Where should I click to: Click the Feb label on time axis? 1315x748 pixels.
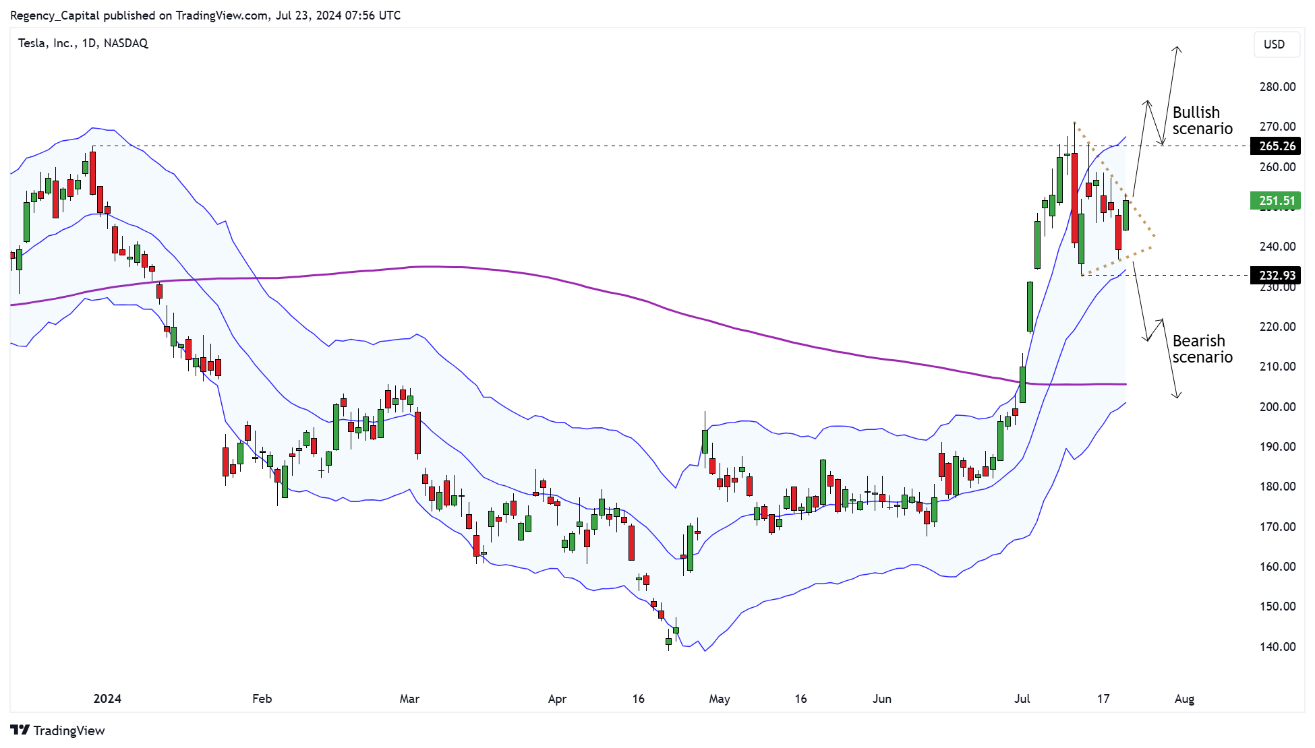(x=262, y=699)
